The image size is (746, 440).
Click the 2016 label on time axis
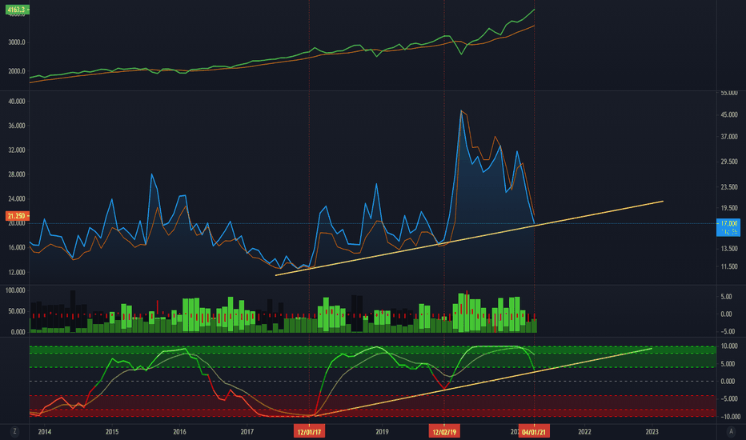coord(180,432)
